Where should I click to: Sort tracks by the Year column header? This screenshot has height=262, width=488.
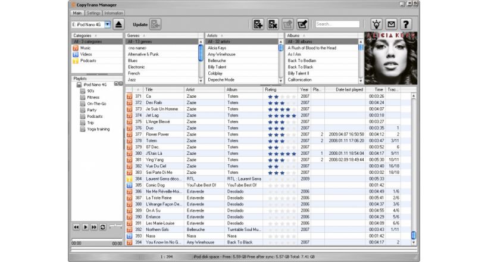(x=305, y=89)
